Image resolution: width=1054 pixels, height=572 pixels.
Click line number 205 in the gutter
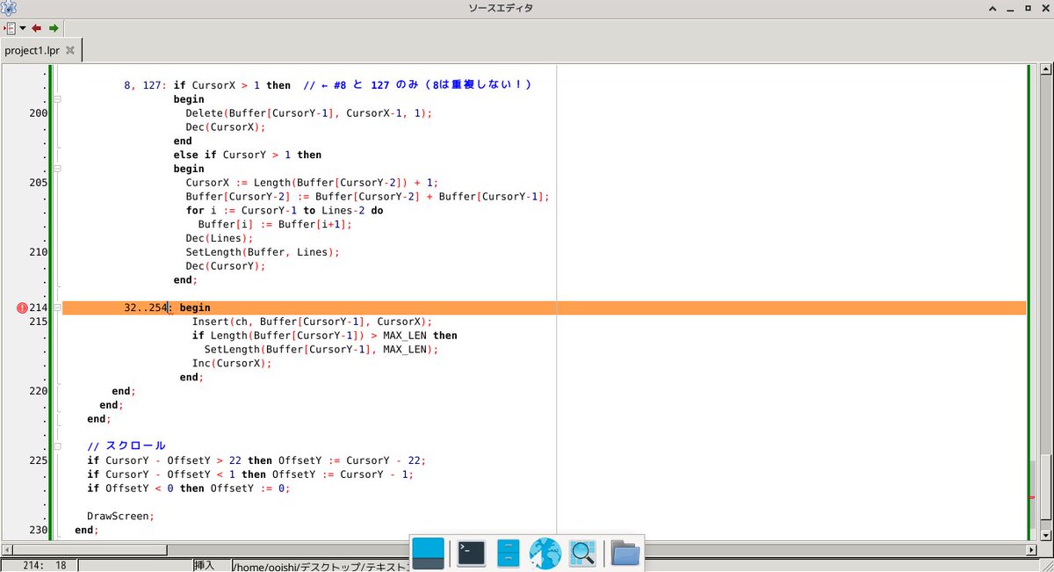click(x=38, y=183)
